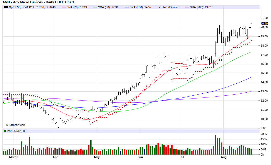Viewport: 271px width, 165px height.
Task: Select the SMA (20): 19.13 legend entry
Action: click(x=74, y=7)
